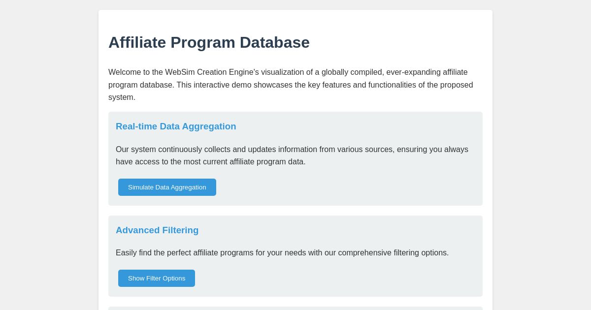This screenshot has width=591, height=310.
Task: Click the partially visible card at the bottom
Action: click(295, 309)
